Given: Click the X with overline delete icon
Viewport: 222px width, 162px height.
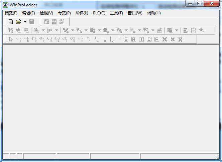Looking at the screenshot, I should point(180,39).
